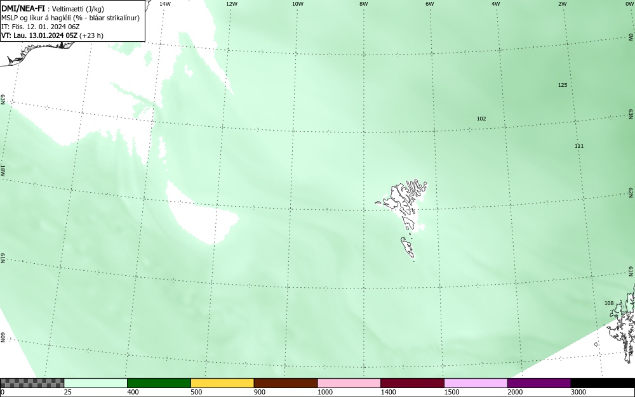Click the "1500" legend scale label
Image resolution: width=635 pixels, height=397 pixels.
(x=452, y=392)
